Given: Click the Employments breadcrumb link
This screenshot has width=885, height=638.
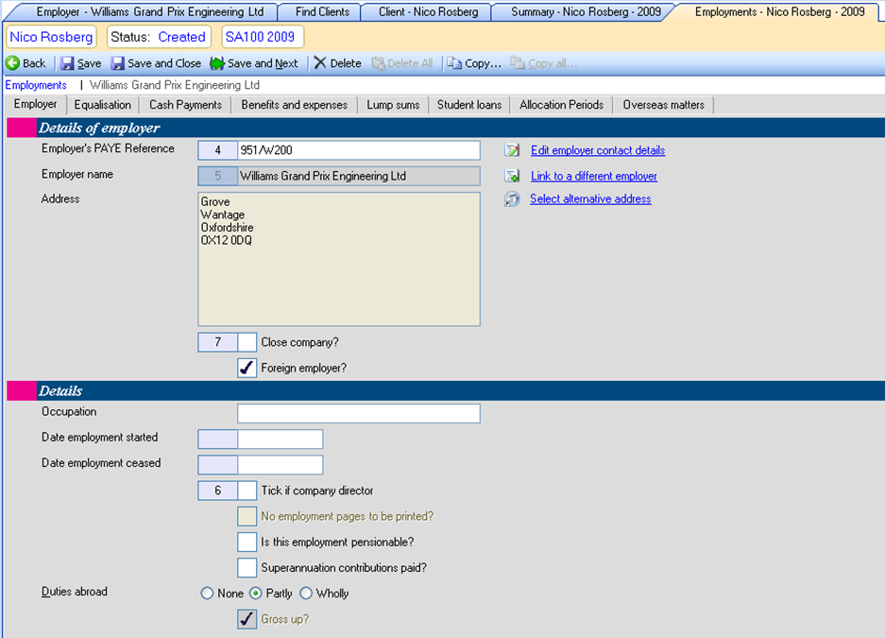Looking at the screenshot, I should (36, 85).
